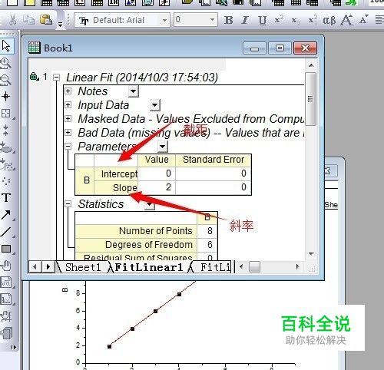Expand the Input Data section
384x370 pixels.
click(x=68, y=104)
